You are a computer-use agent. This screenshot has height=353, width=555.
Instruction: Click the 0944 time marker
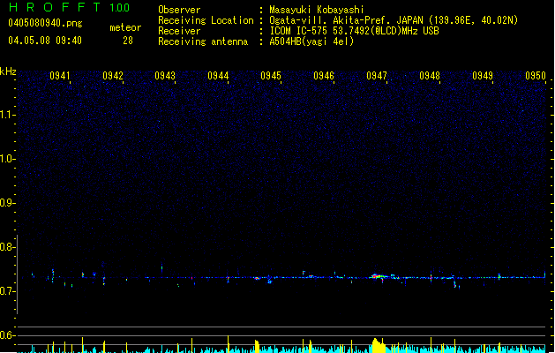click(x=218, y=76)
